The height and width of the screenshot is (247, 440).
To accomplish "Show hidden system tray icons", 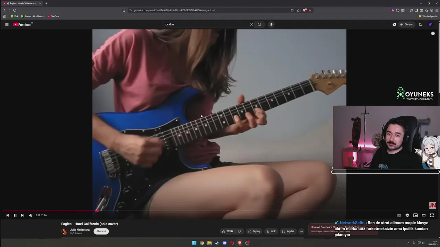I will pos(408,243).
